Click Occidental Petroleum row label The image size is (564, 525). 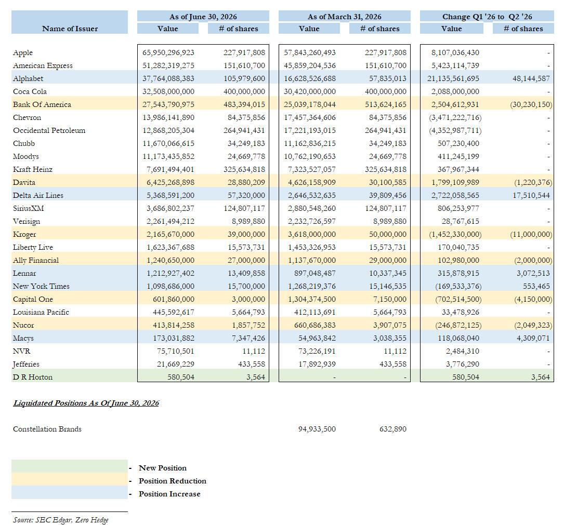49,130
